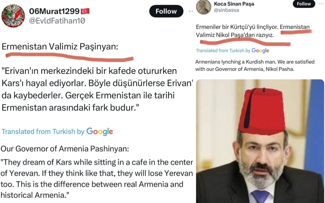
Task: Click the Turkish flag emoji beside 06Murat1299
Action: (x=85, y=11)
